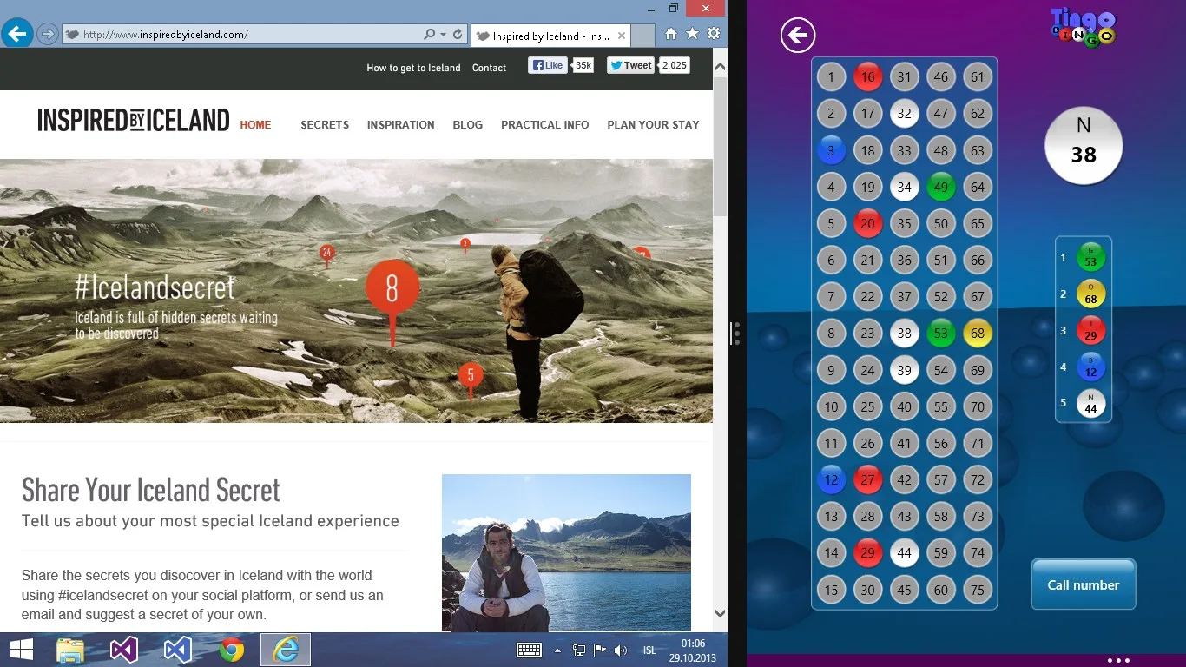This screenshot has height=667, width=1186.
Task: Open File Explorer from taskbar
Action: pyautogui.click(x=70, y=650)
